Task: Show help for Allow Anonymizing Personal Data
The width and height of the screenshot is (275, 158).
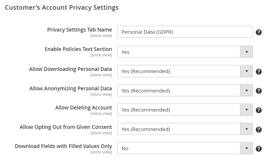Action: click(259, 91)
